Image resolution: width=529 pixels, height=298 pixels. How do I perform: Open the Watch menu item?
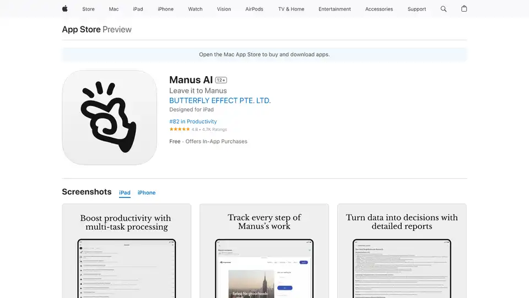(195, 9)
